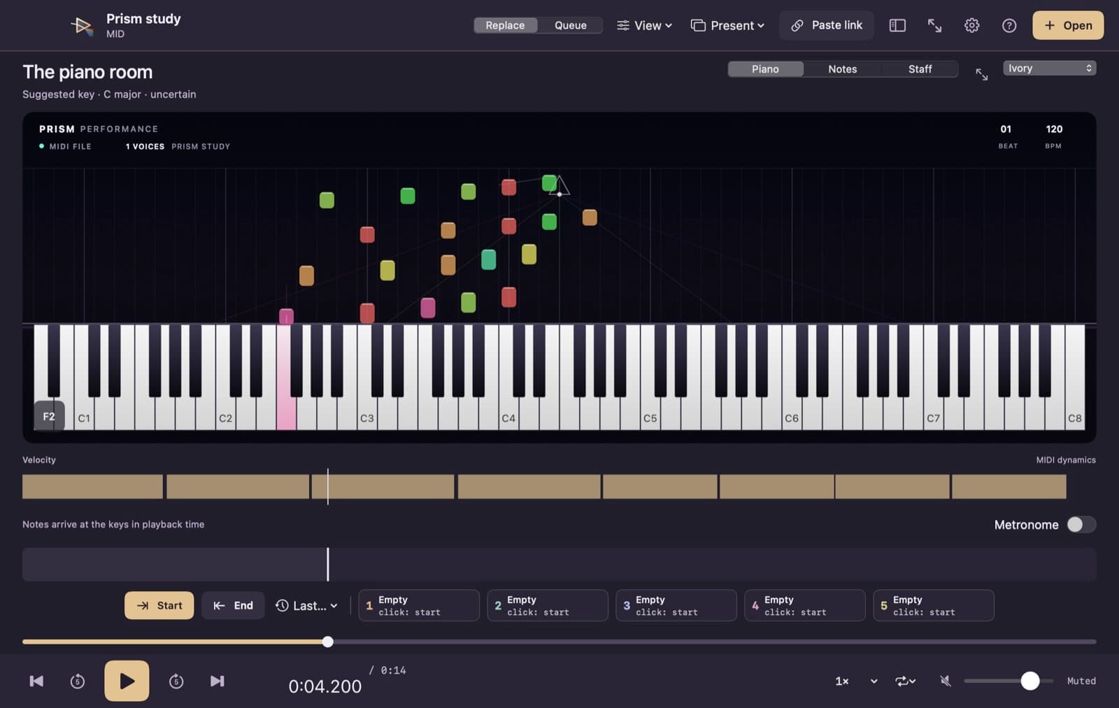This screenshot has width=1119, height=708.
Task: Open playback speed 1x dropdown
Action: [856, 681]
